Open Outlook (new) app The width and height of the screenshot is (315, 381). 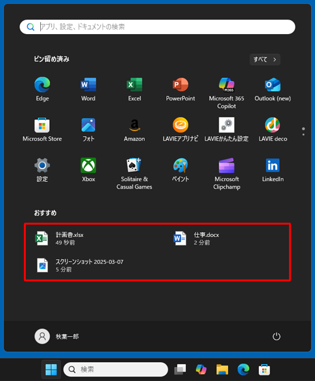273,89
